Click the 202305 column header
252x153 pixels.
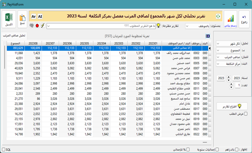85,43
